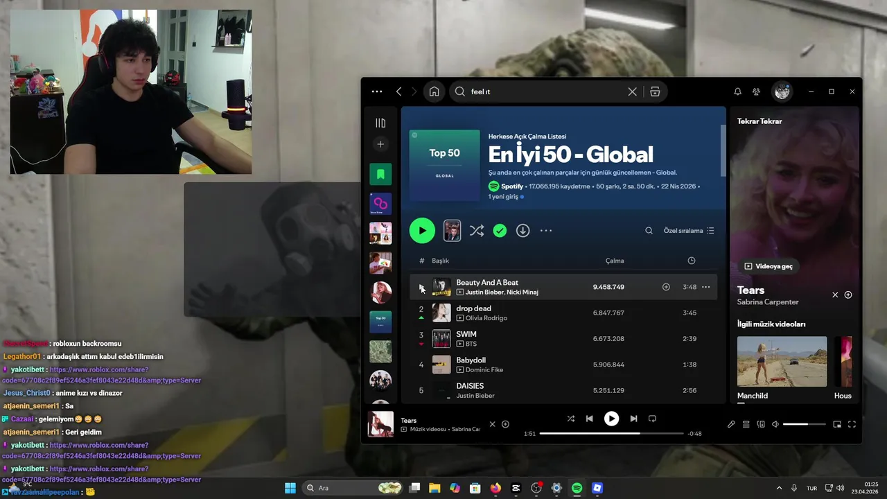This screenshot has height=499, width=887.
Task: Skip to the previous track
Action: [x=589, y=419]
